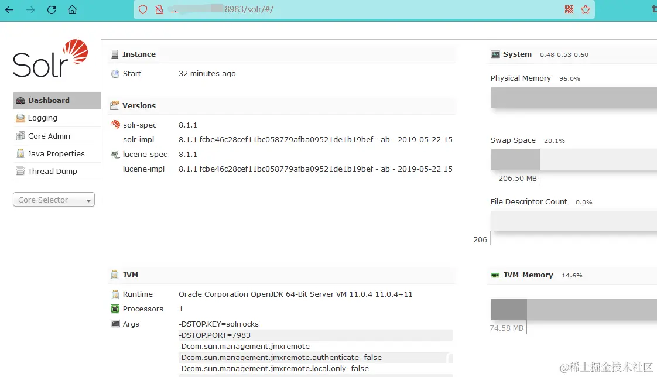This screenshot has height=377, width=657.
Task: Open Java Properties page
Action: 57,153
